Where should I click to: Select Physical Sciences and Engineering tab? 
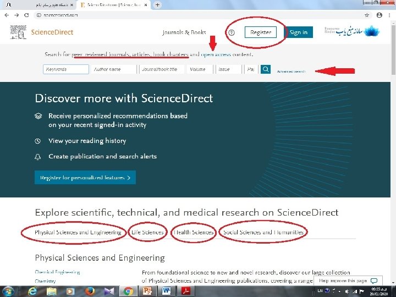(x=78, y=232)
